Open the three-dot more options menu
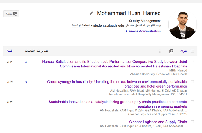The height and width of the screenshot is (133, 202). pos(160,51)
